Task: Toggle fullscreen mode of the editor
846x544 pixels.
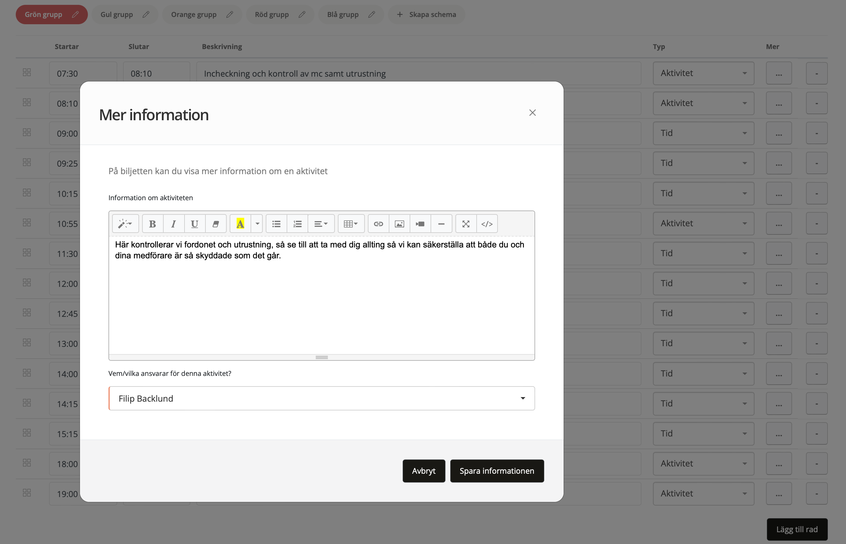Action: [466, 224]
